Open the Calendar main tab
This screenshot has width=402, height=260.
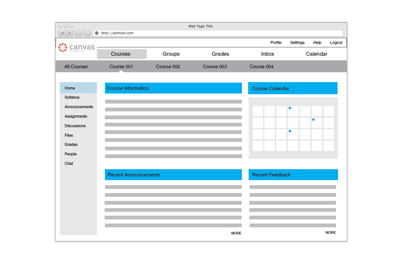[317, 54]
